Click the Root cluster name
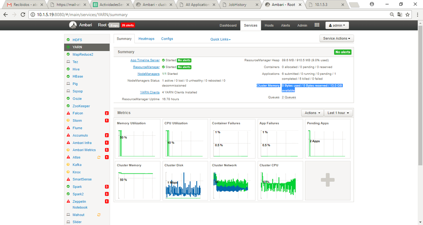This screenshot has height=225, width=423. [102, 25]
